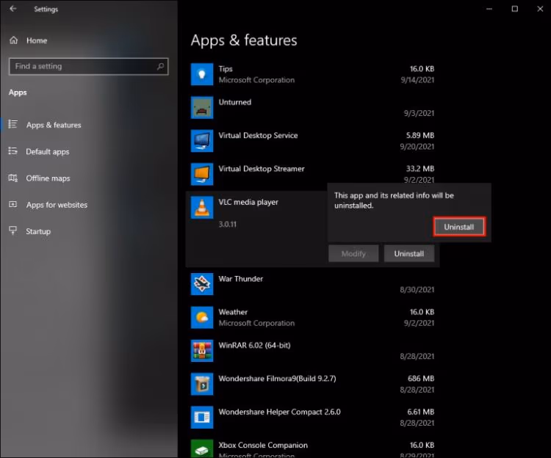
Task: Click the Unturned app icon
Action: (x=201, y=108)
